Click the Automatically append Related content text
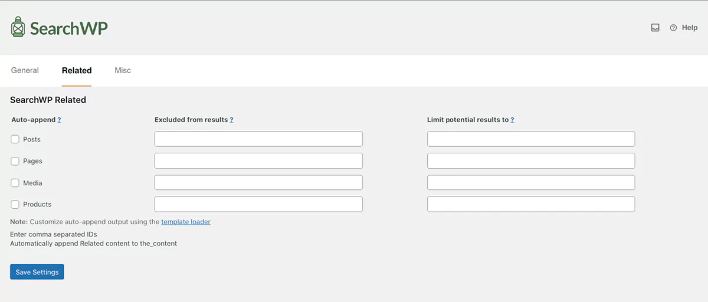This screenshot has height=302, width=708. (x=94, y=243)
